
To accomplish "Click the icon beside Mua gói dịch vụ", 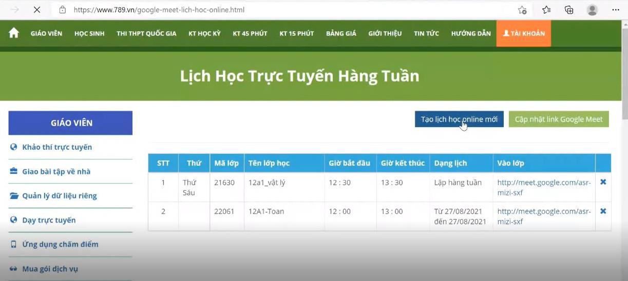I will pyautogui.click(x=14, y=269).
